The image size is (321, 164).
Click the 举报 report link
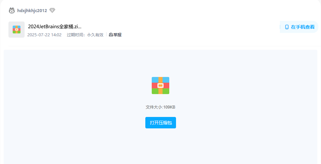click(x=115, y=35)
